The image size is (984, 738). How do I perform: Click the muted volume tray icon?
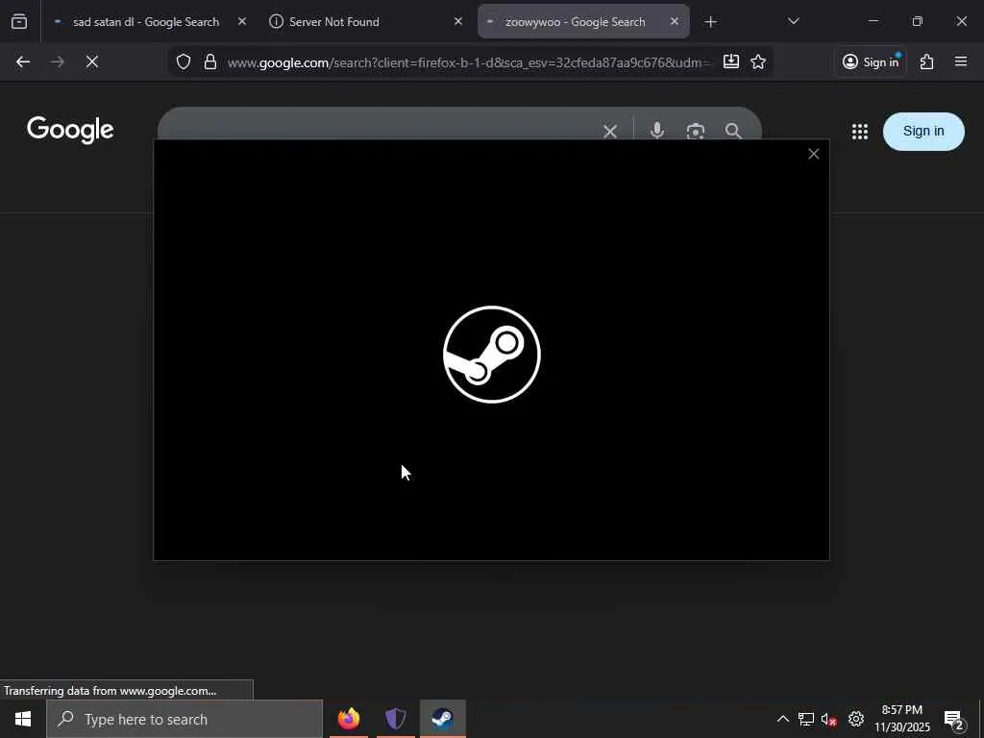[829, 719]
